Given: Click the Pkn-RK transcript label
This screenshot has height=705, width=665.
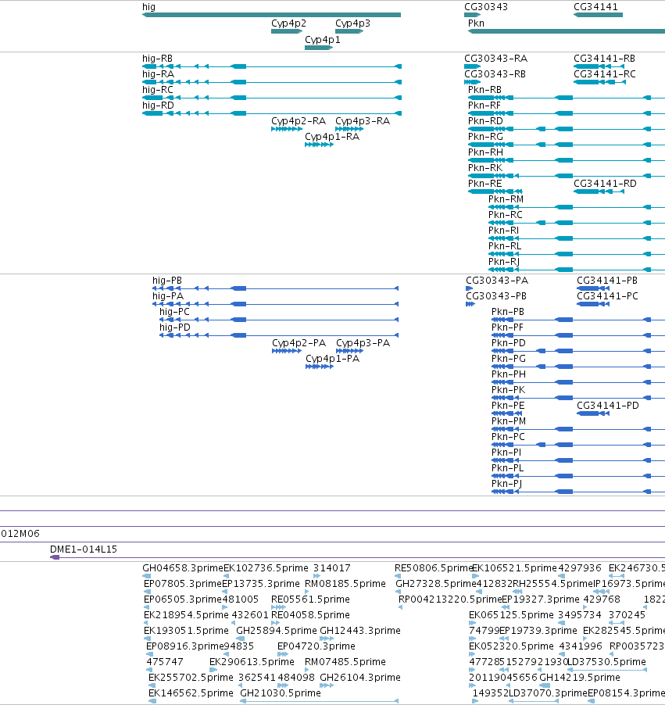Looking at the screenshot, I should pyautogui.click(x=485, y=168).
